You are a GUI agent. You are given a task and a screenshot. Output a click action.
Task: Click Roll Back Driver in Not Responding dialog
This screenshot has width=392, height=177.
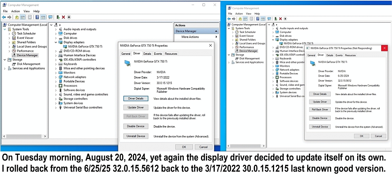coord(320,110)
